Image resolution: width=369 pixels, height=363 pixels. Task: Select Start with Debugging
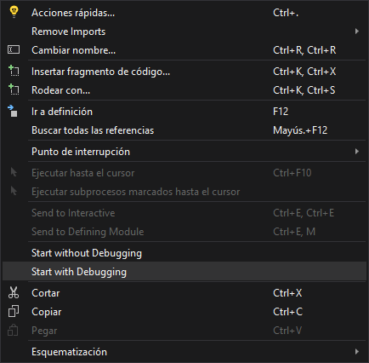184,272
